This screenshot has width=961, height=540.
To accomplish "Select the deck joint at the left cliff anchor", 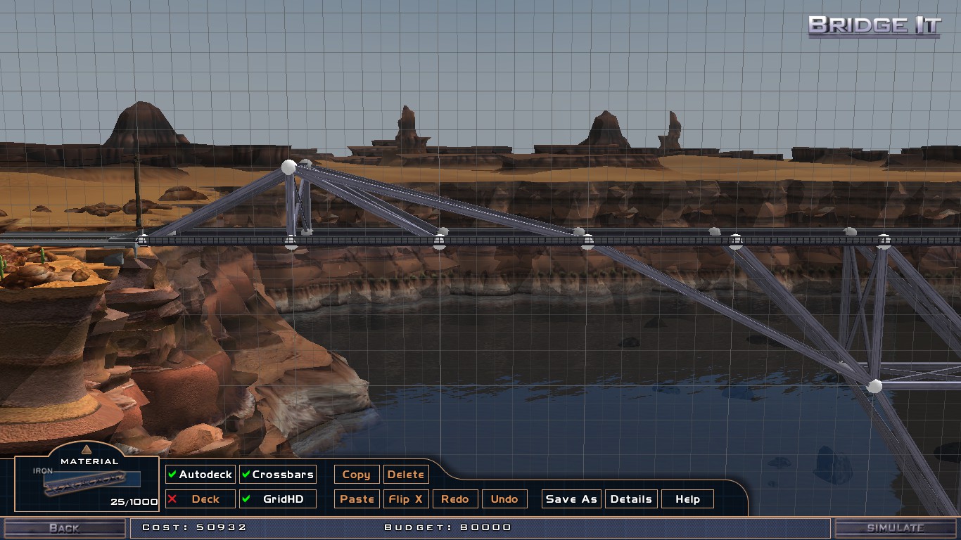I will [142, 240].
